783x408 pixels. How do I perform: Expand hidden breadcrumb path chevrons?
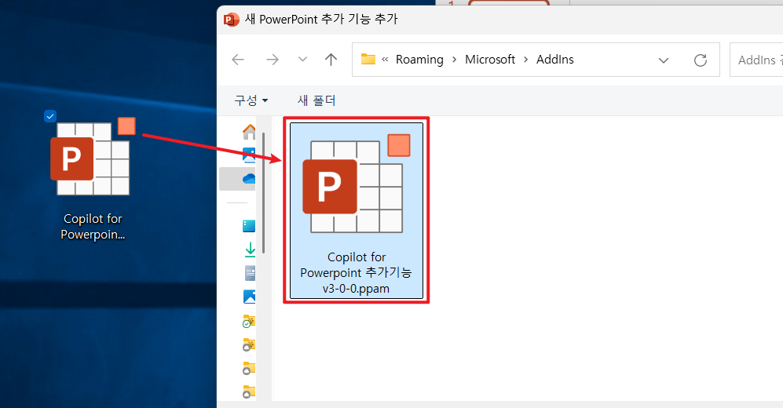click(x=385, y=60)
